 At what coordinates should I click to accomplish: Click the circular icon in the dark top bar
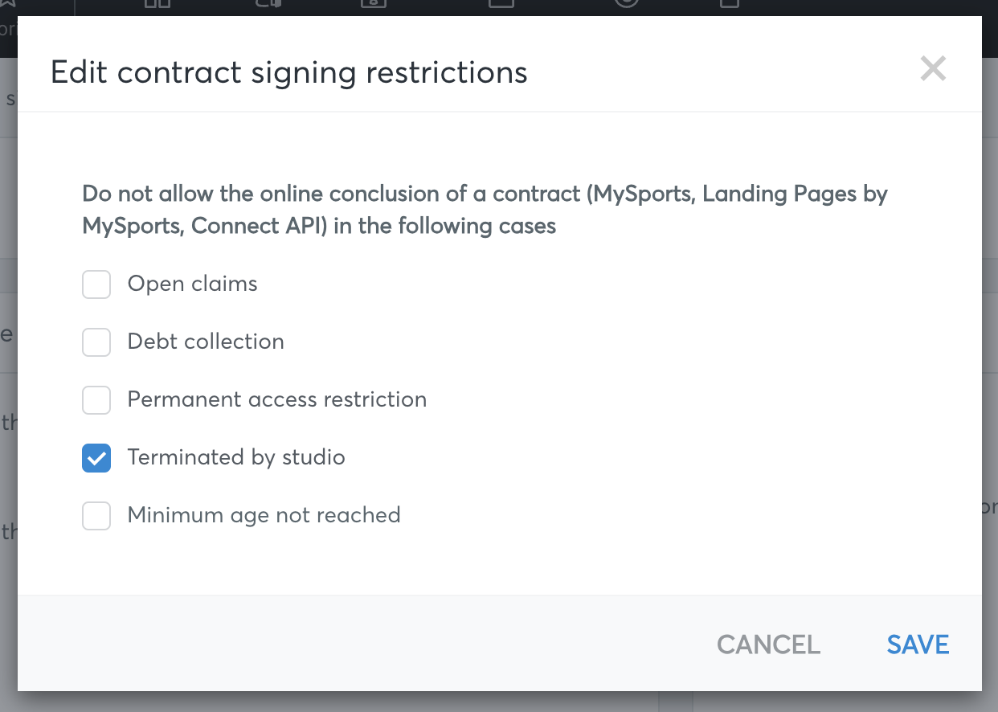click(627, 3)
